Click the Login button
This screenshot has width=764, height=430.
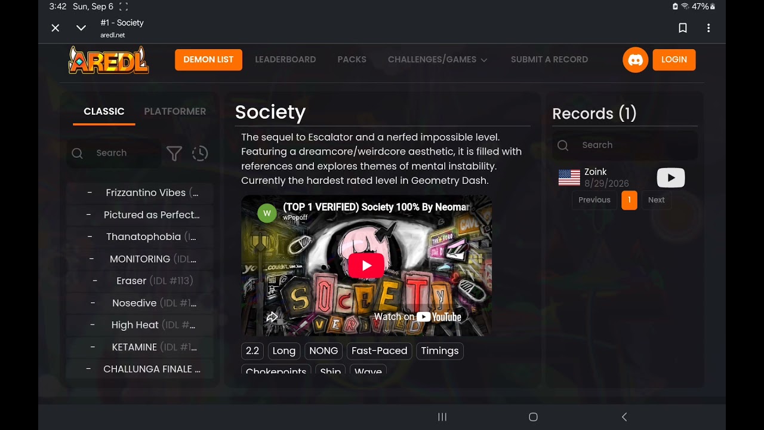point(674,60)
